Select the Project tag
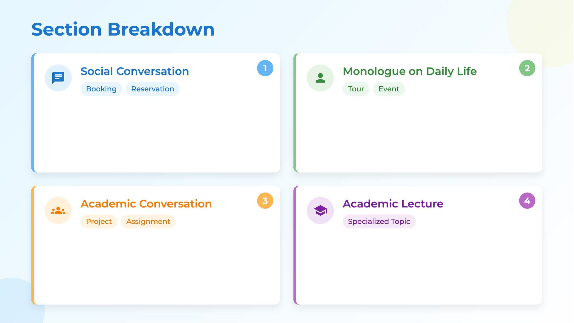The height and width of the screenshot is (323, 574). (x=99, y=221)
